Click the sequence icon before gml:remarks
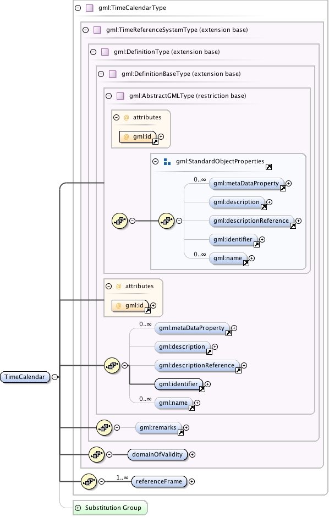The height and width of the screenshot is (517, 329). (104, 428)
